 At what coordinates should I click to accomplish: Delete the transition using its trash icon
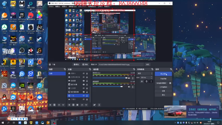tap(147, 81)
